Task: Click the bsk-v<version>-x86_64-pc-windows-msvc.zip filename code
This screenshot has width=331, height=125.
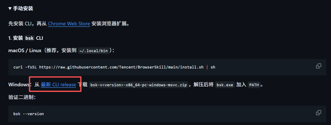Action: tap(139, 85)
